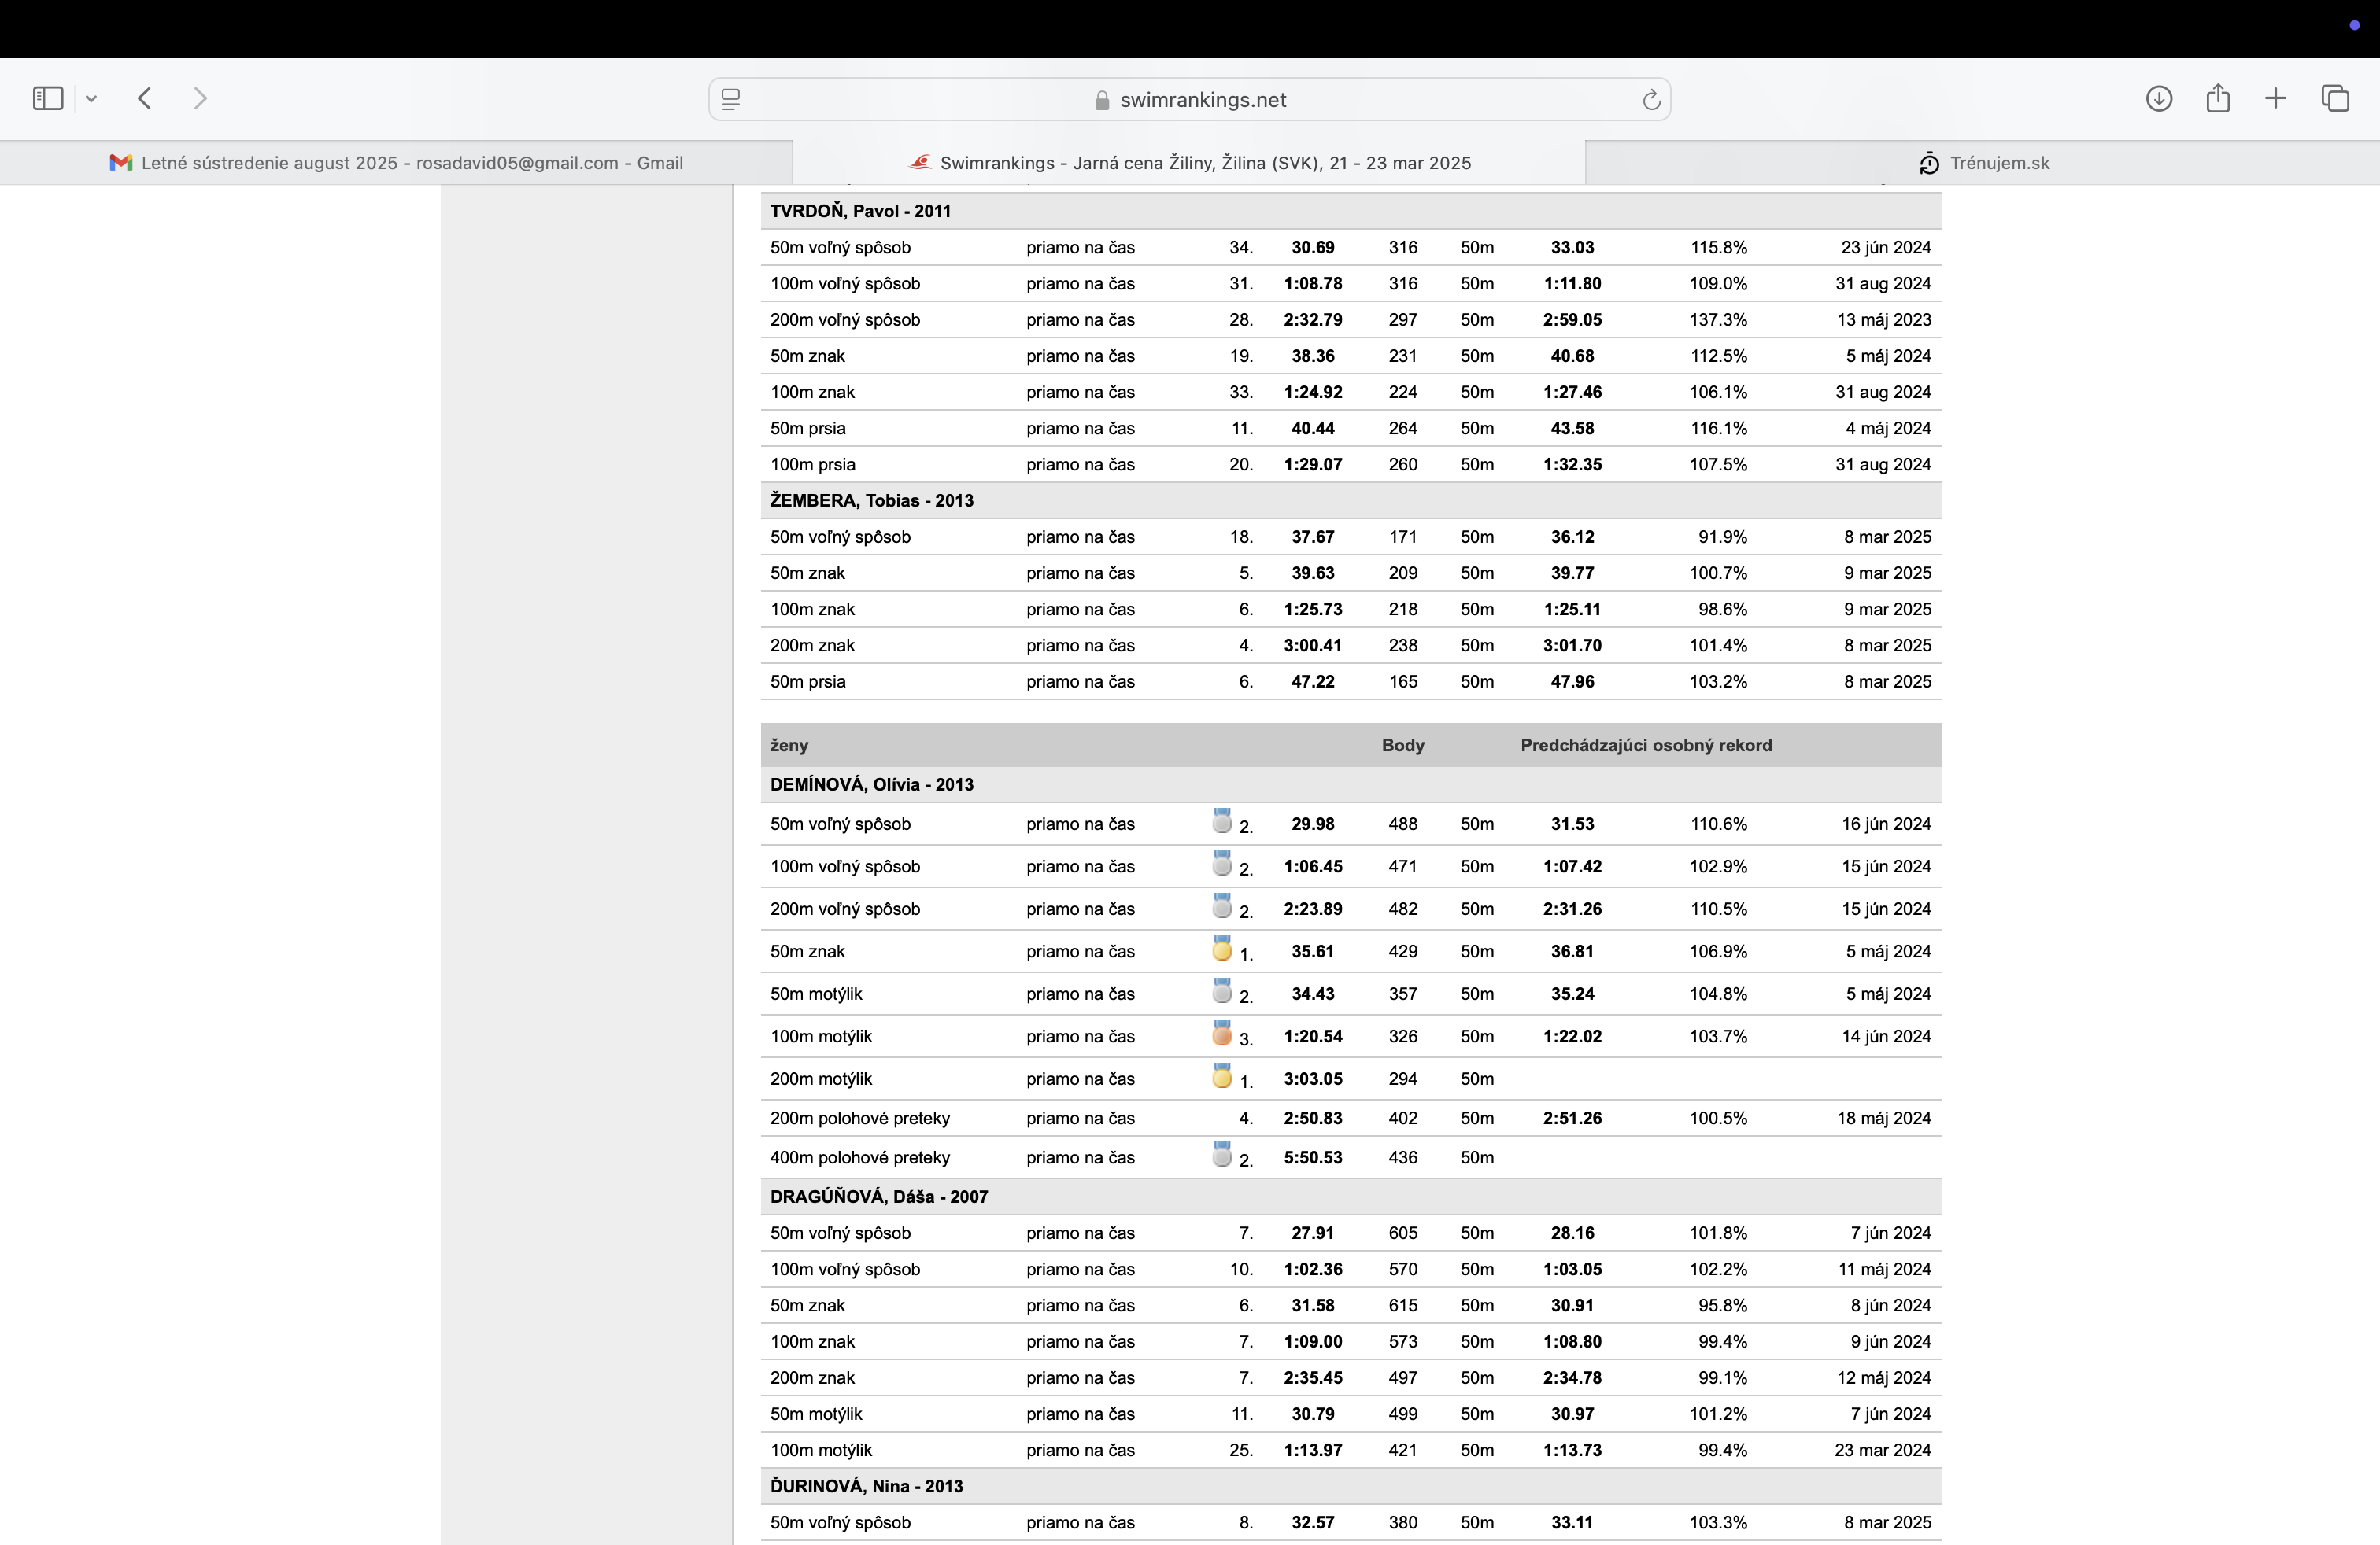Click the gold medal for 50m znak
This screenshot has height=1545, width=2380.
[x=1221, y=949]
